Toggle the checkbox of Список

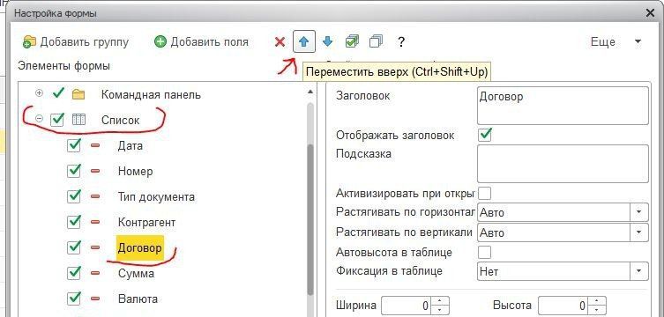pos(56,120)
